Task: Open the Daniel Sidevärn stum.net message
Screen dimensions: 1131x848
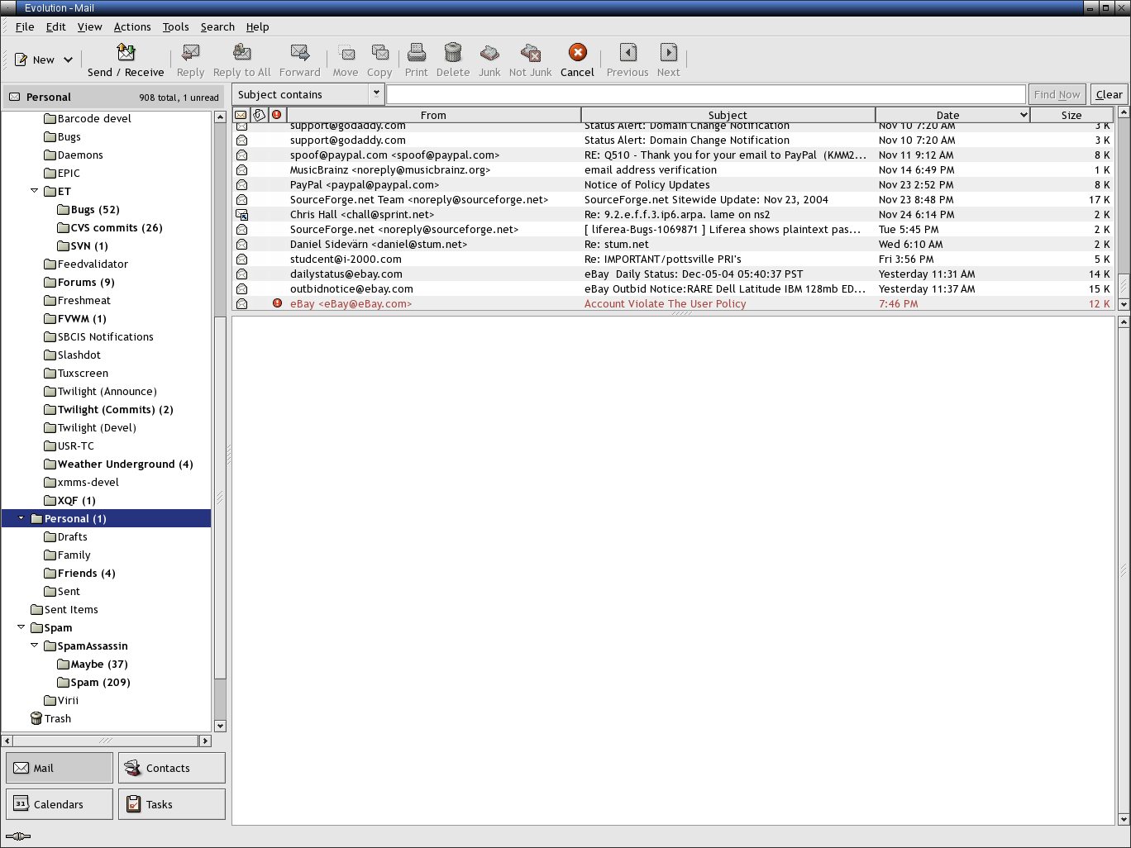Action: pyautogui.click(x=673, y=245)
